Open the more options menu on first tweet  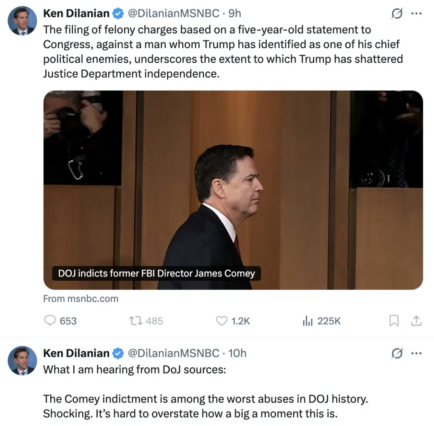click(416, 14)
